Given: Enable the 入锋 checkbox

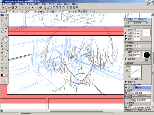Looking at the screenshot, I should pyautogui.click(x=126, y=33).
